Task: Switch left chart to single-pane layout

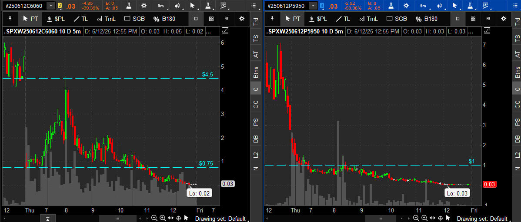Action: (x=196, y=19)
